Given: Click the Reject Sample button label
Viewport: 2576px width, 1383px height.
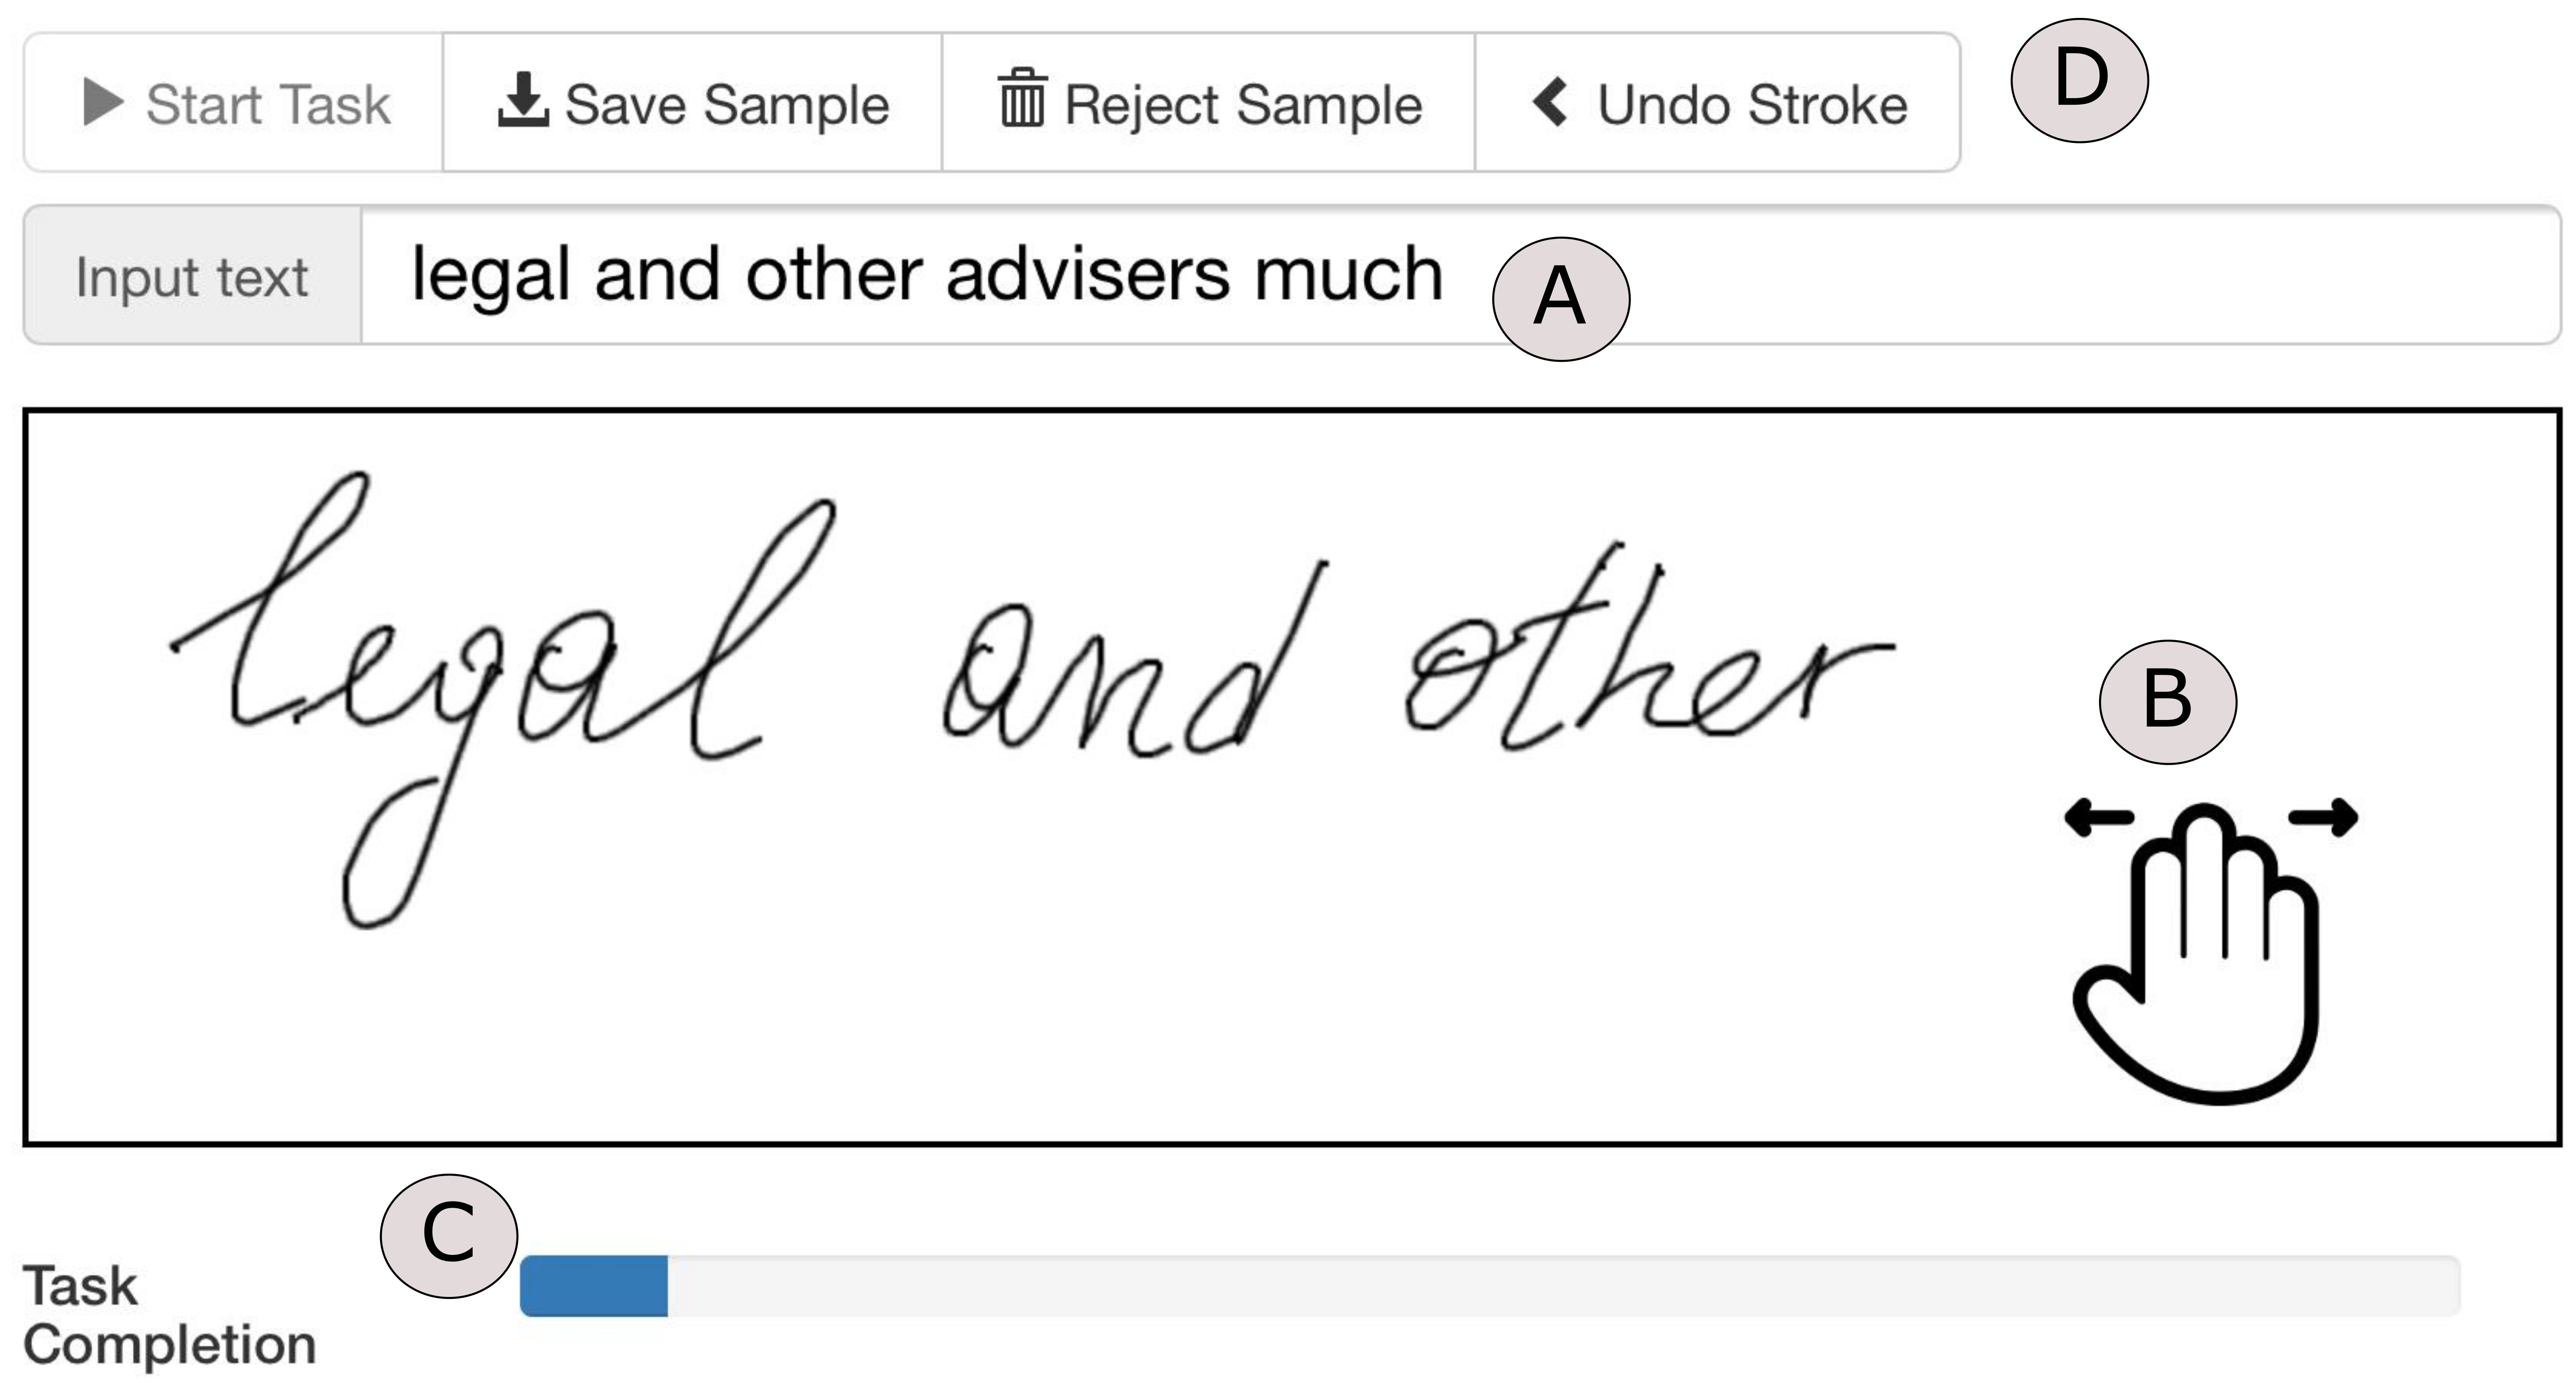Looking at the screenshot, I should pos(1243,104).
